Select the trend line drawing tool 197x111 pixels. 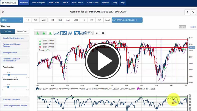tap(83, 33)
